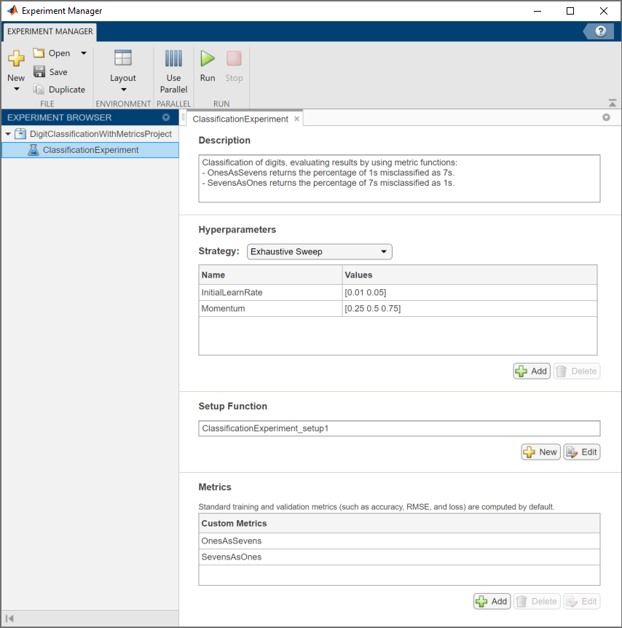Add a new hyperparameter
The width and height of the screenshot is (622, 628).
[x=532, y=371]
